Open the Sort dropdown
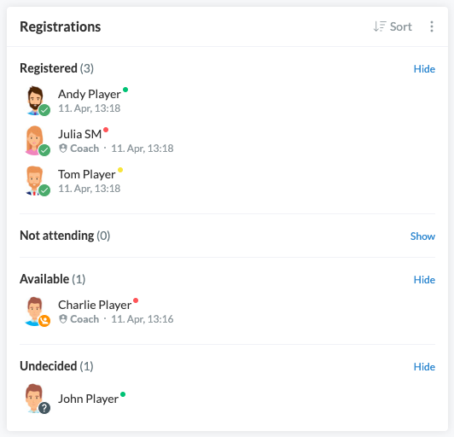Screen dimensions: 454x437 point(393,26)
